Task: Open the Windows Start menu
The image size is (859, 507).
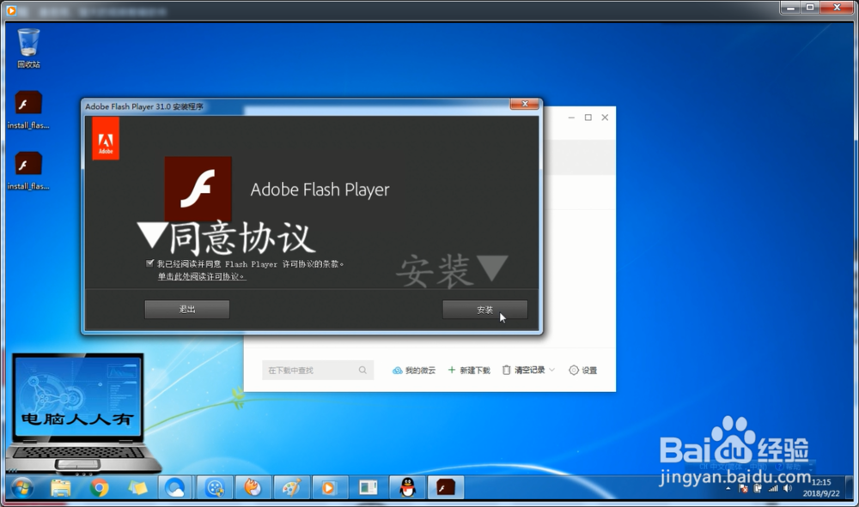Action: (x=22, y=487)
